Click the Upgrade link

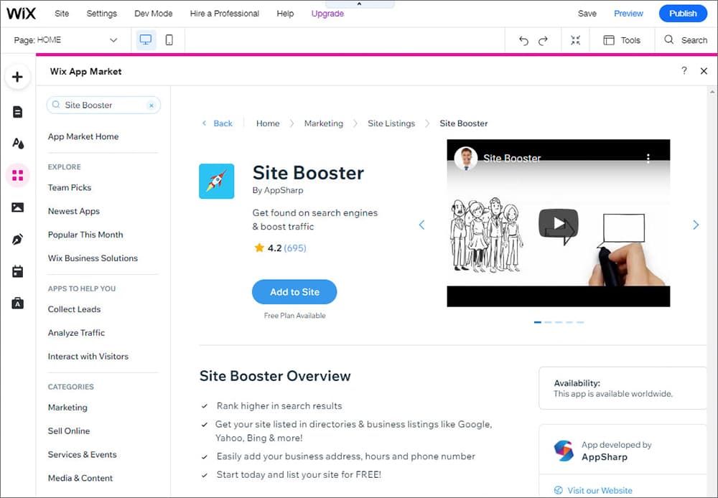click(x=327, y=13)
